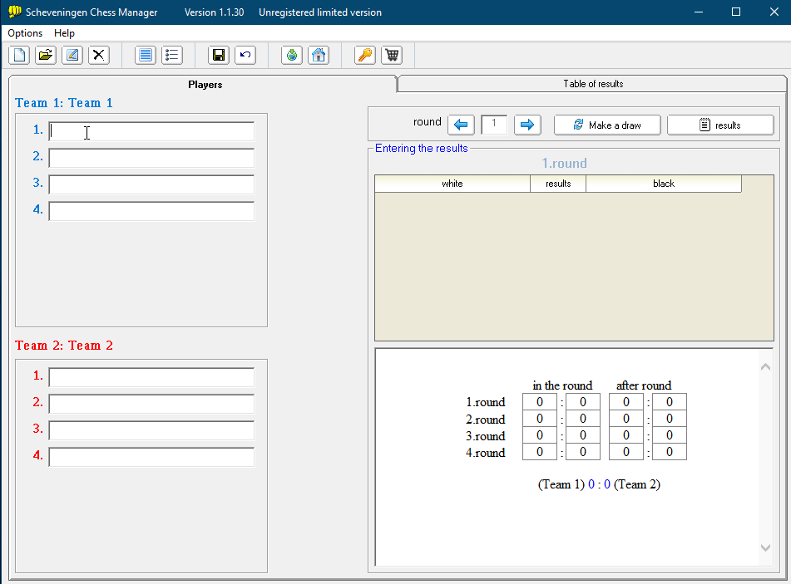791x584 pixels.
Task: Click the "2.round" row label in summary
Action: pos(485,420)
